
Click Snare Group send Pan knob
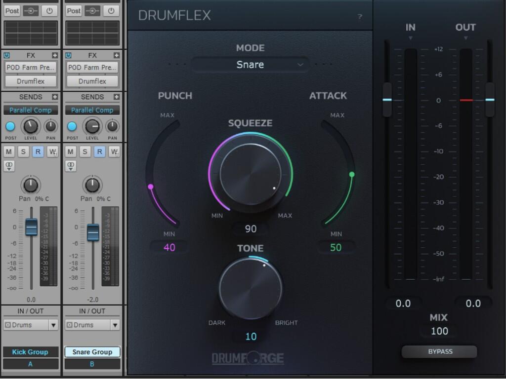click(x=112, y=126)
